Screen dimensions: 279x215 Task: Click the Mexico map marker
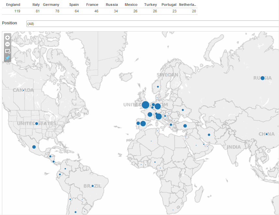[34, 147]
